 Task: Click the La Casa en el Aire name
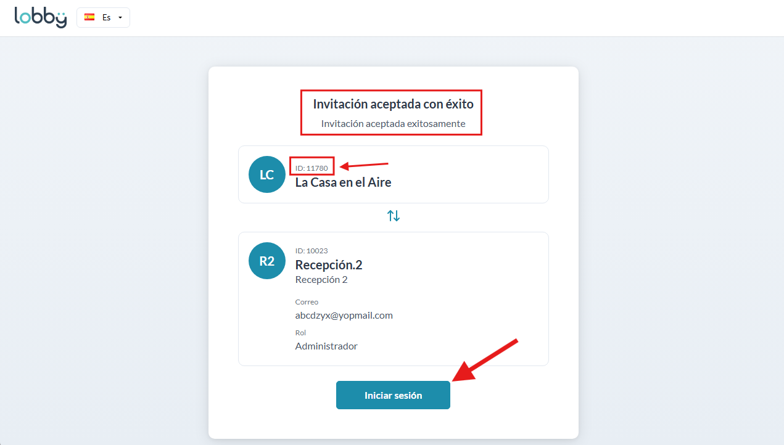[x=343, y=182]
